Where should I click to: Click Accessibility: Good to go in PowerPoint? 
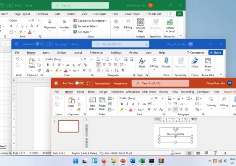pyautogui.click(x=116, y=153)
